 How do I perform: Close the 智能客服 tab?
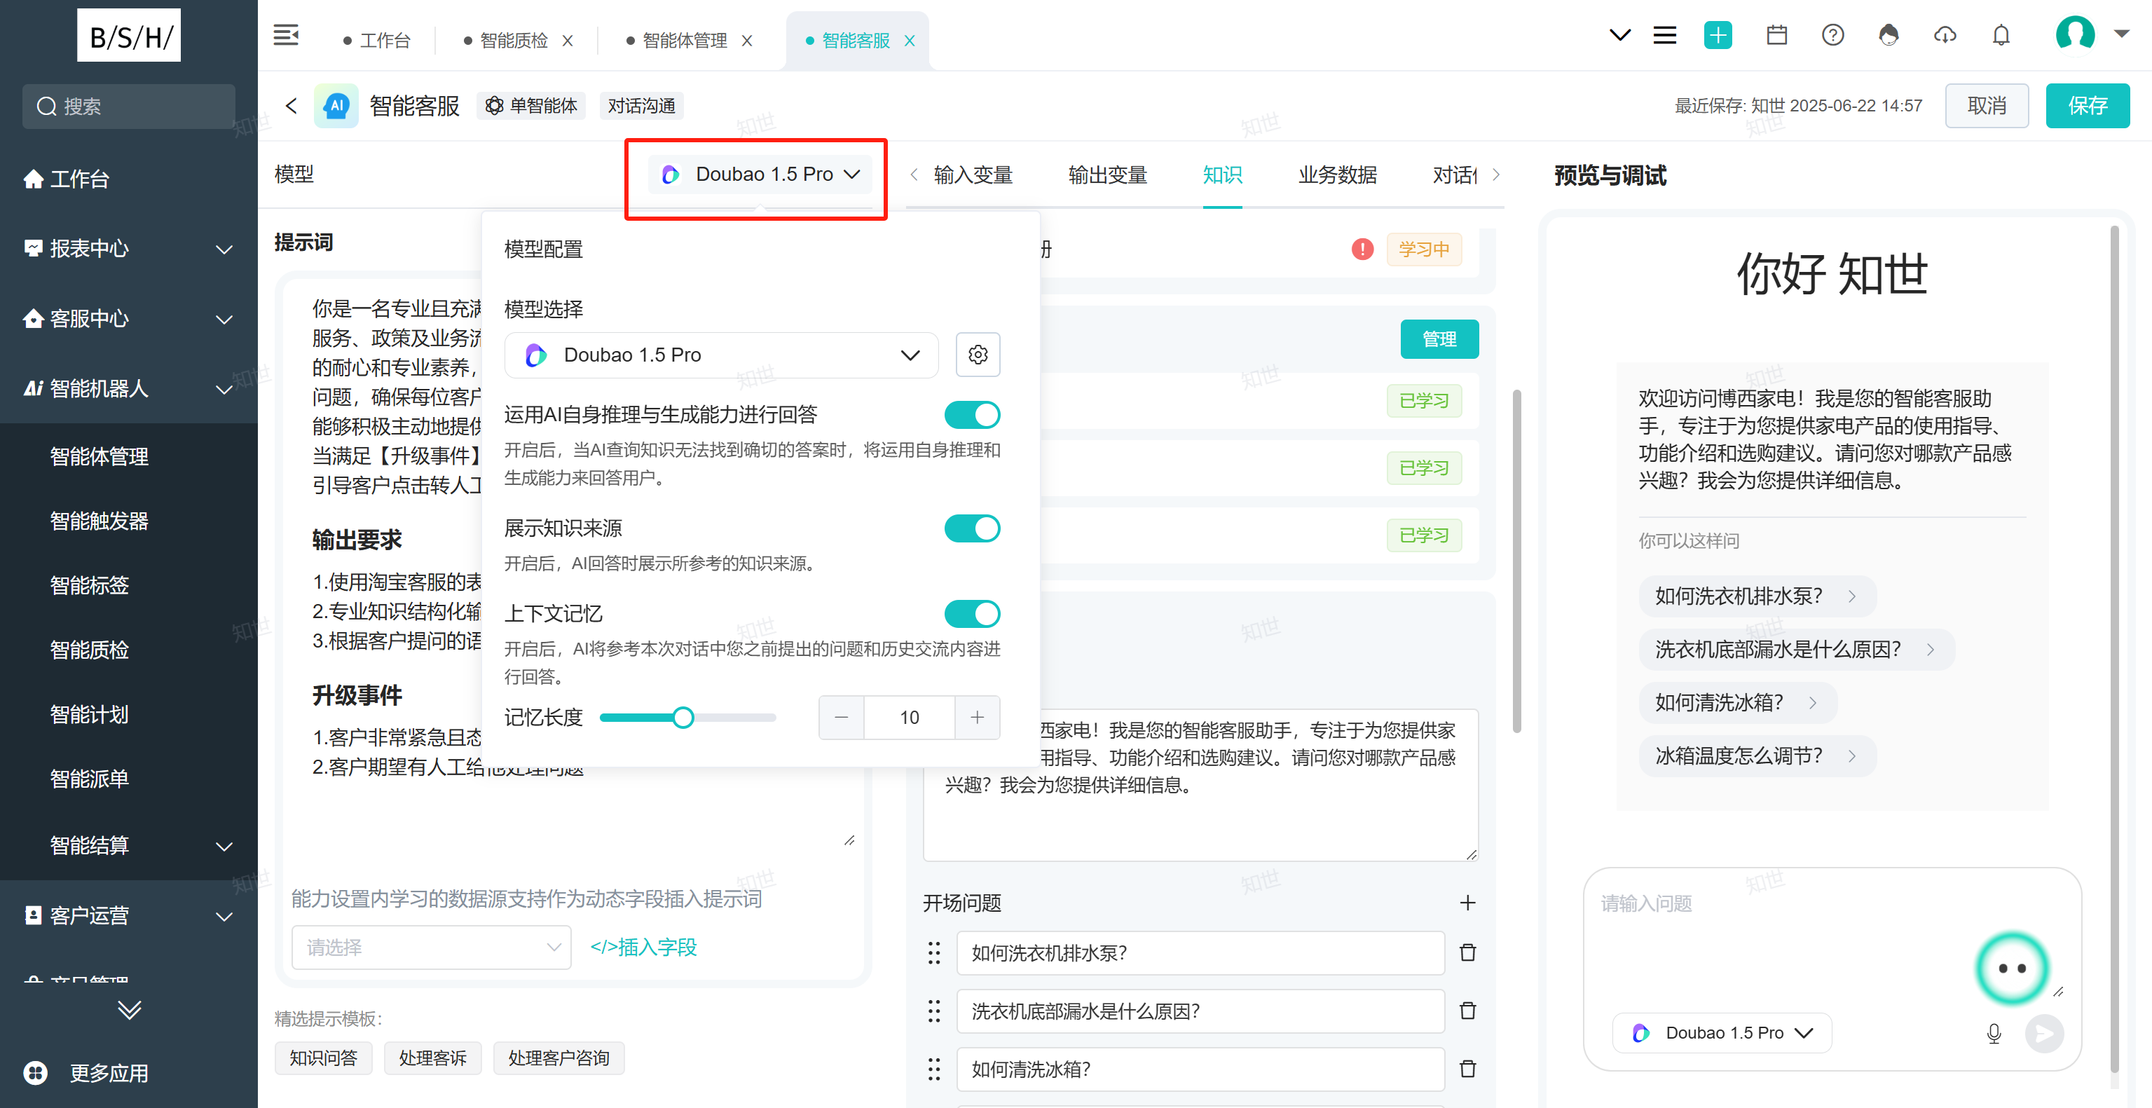coord(910,40)
